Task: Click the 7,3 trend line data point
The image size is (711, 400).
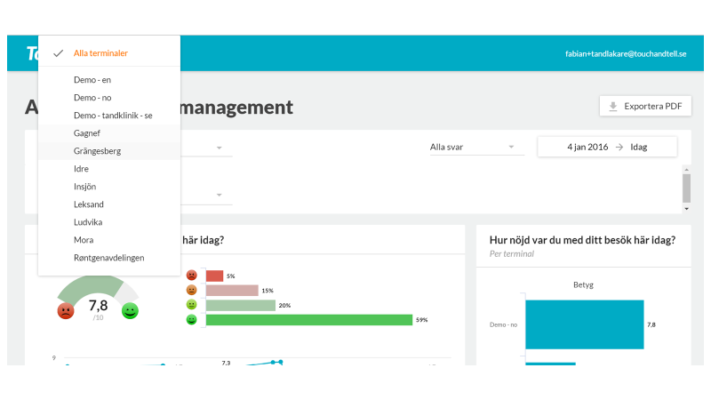Action: tap(226, 363)
